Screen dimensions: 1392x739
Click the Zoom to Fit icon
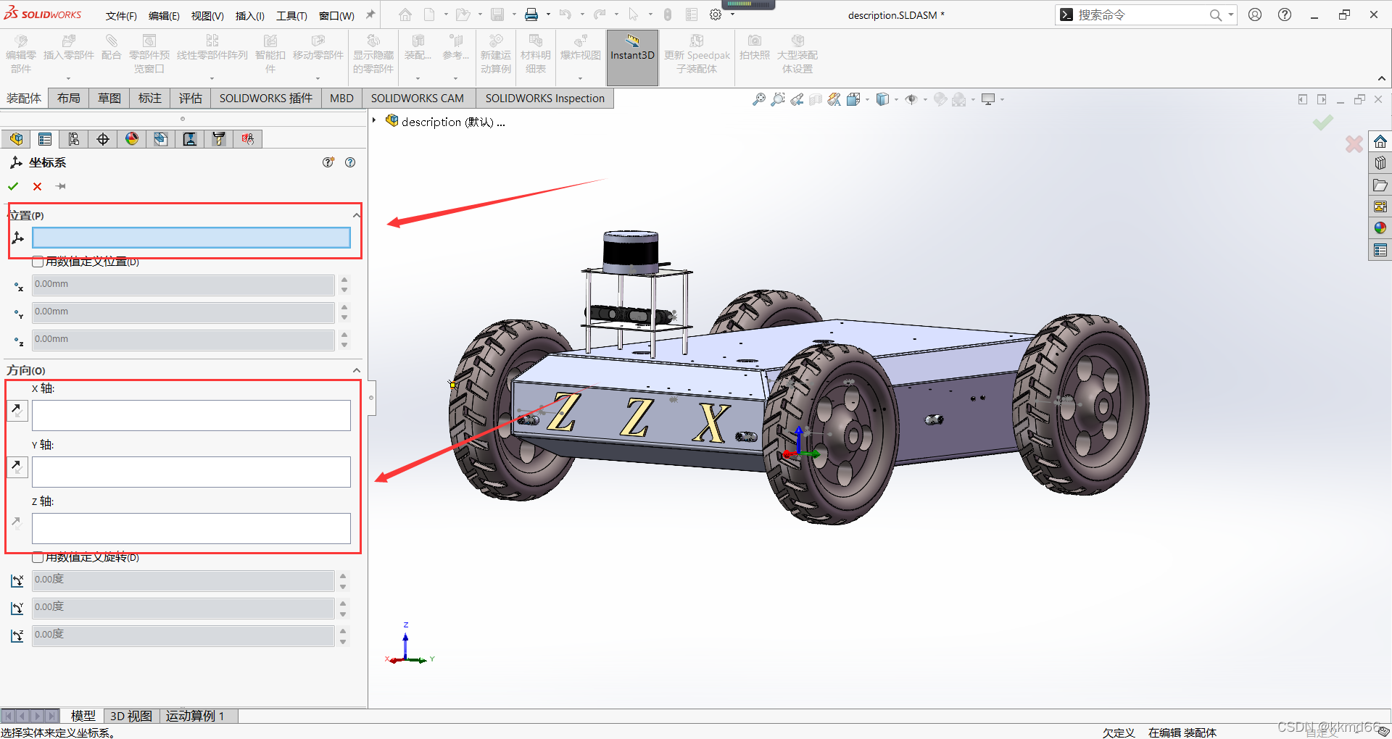pos(759,99)
